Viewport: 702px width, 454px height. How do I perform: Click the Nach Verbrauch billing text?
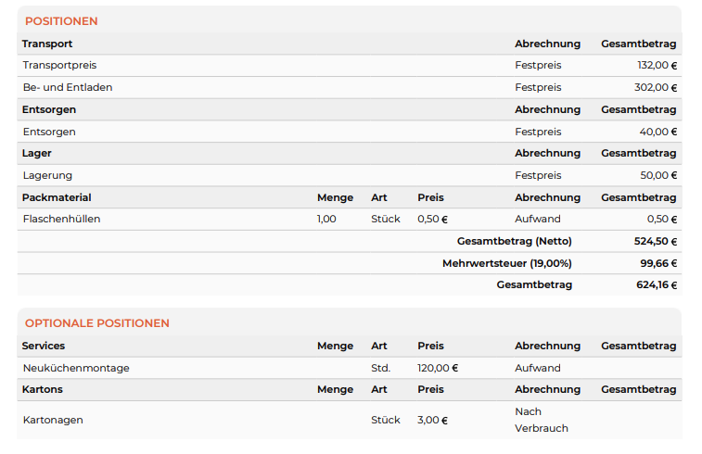542,420
